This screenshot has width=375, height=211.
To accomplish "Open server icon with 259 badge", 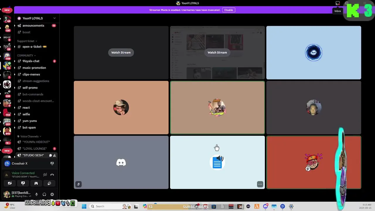I will (7, 121).
